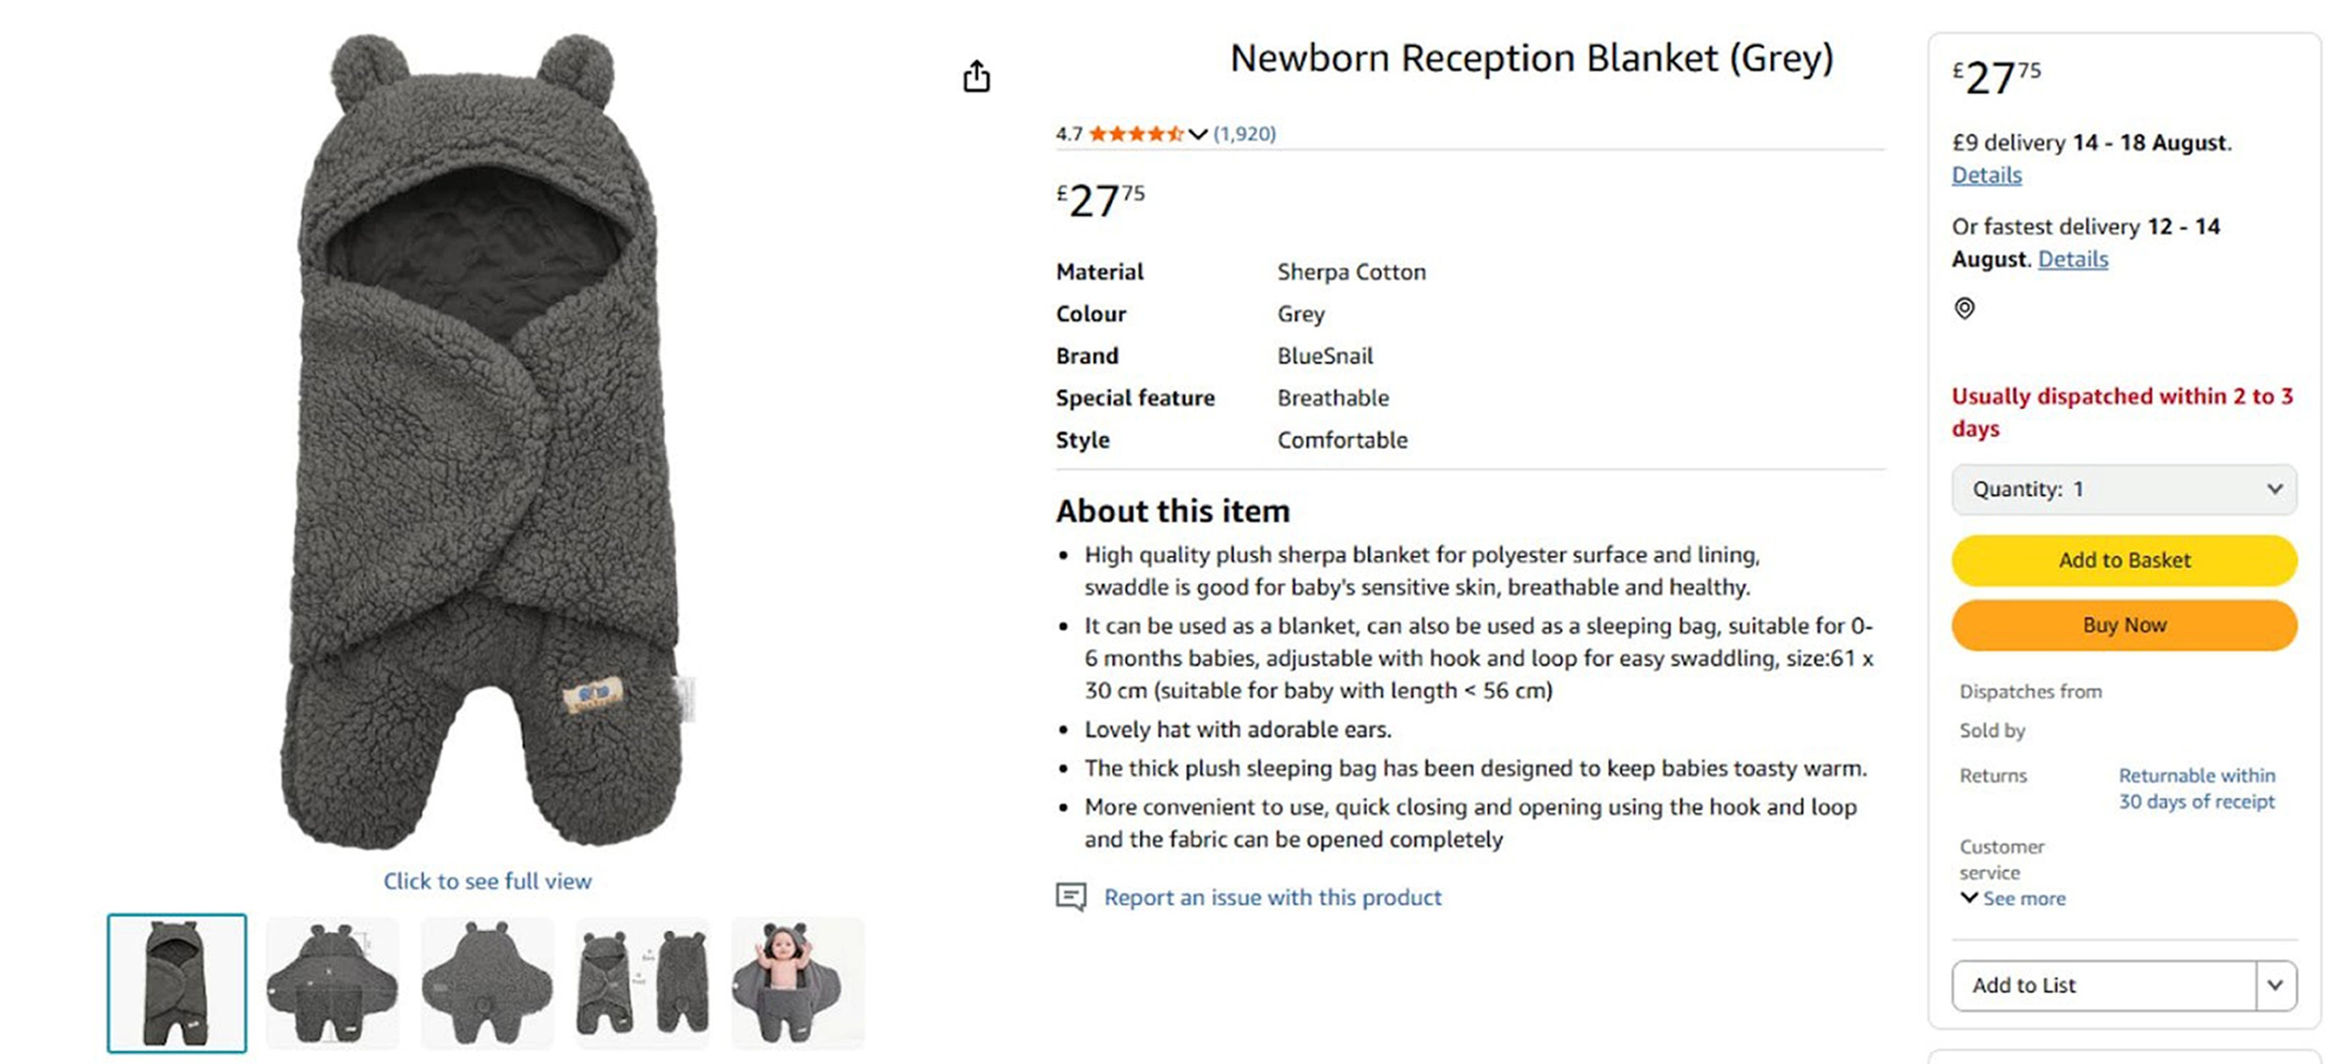Click the Buy Now button

click(x=2124, y=625)
